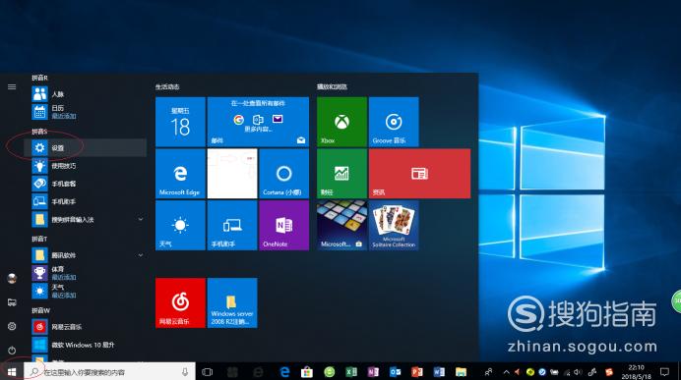Open the calendar tile showing 18
681x380 pixels.
(180, 122)
